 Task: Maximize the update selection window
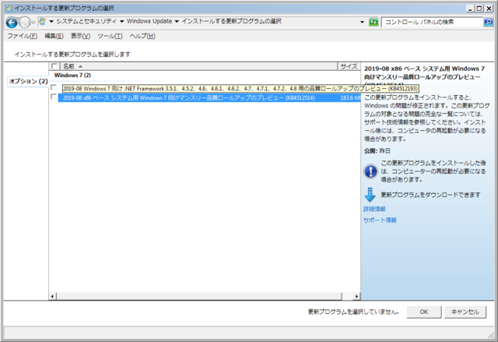pos(479,9)
